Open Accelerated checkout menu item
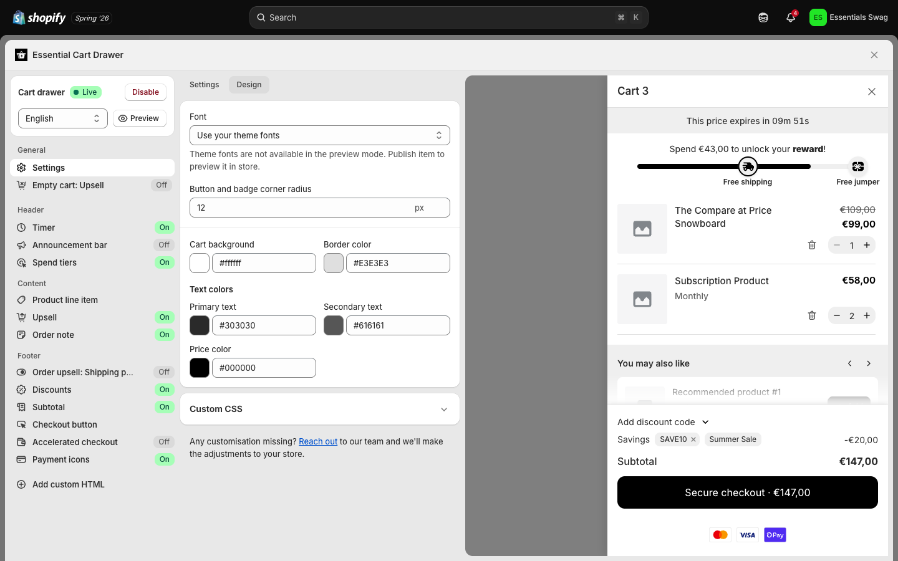 [92, 442]
